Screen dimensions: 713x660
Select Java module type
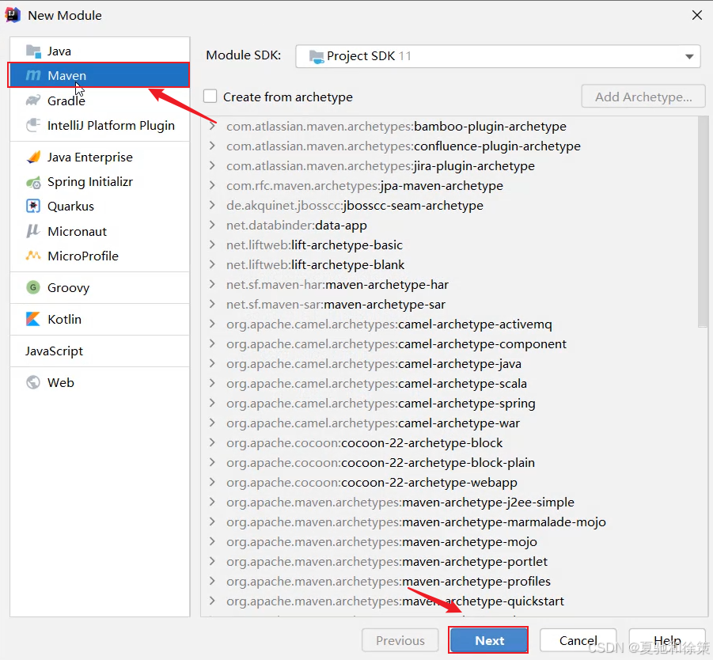[x=100, y=51]
